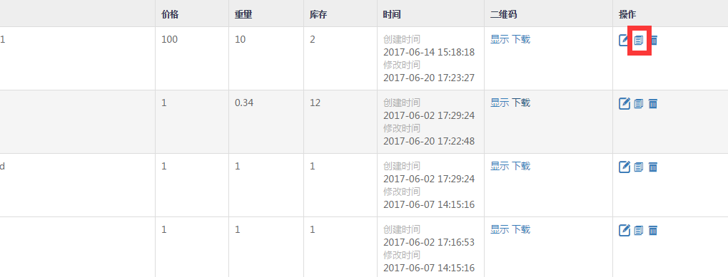Download QR code for item created 17:16:53
Screen dimensions: 728x277
tap(521, 230)
